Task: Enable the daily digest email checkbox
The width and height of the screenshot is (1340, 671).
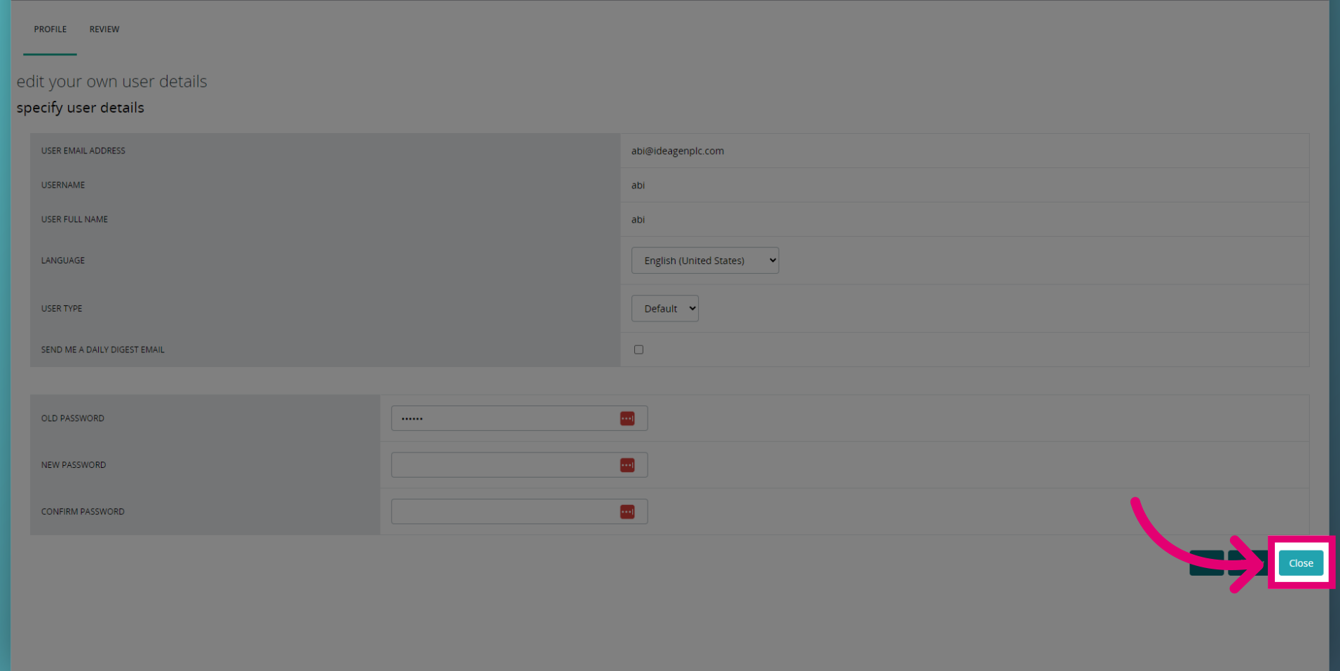Action: pyautogui.click(x=638, y=350)
